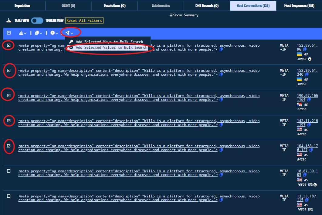Copy the IP address 142.11.216.197

tap(309, 125)
